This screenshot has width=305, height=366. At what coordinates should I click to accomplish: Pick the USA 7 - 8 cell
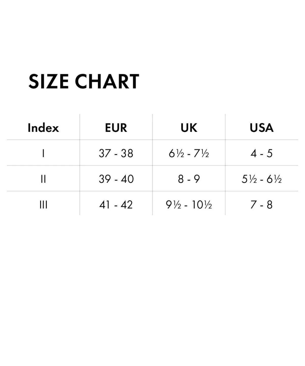click(262, 205)
